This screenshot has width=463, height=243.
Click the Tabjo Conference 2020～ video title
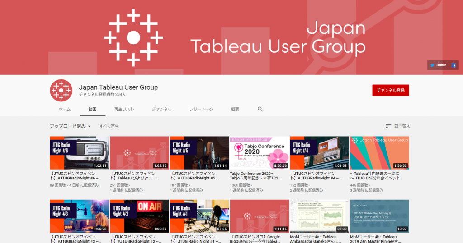pos(255,176)
